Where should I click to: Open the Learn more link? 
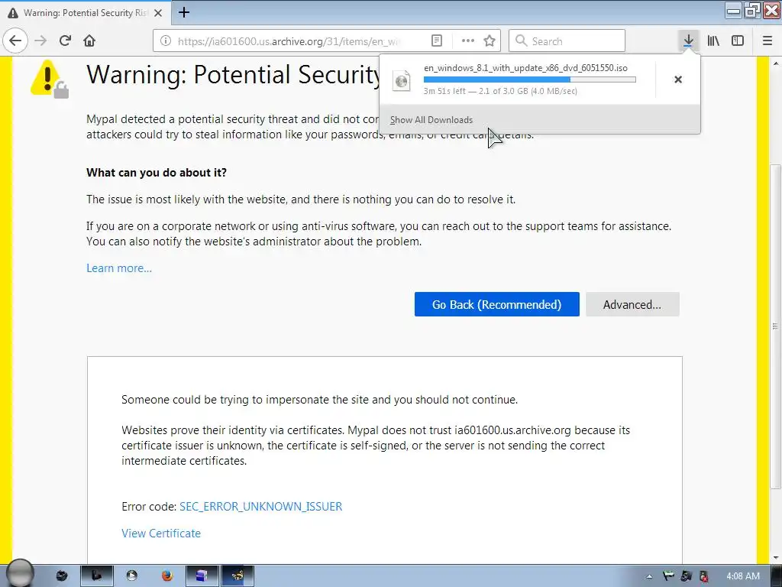(119, 268)
